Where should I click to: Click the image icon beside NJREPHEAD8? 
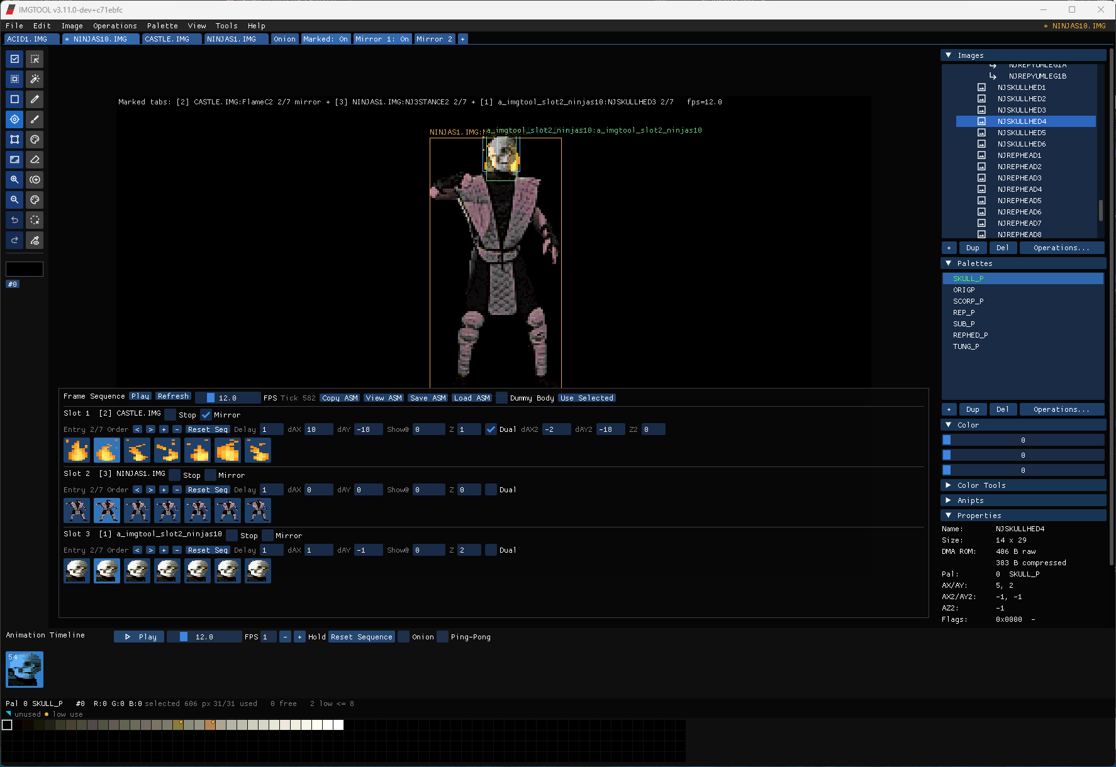tap(981, 235)
